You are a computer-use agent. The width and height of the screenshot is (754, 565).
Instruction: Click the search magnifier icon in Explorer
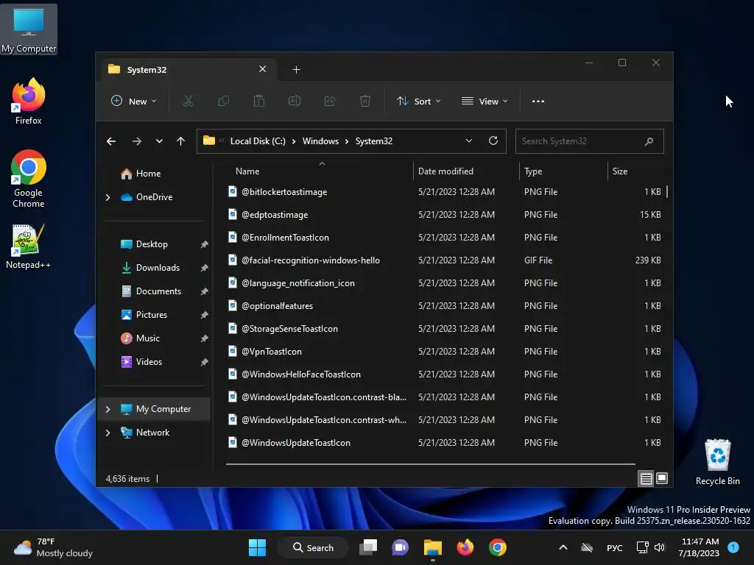pos(649,141)
